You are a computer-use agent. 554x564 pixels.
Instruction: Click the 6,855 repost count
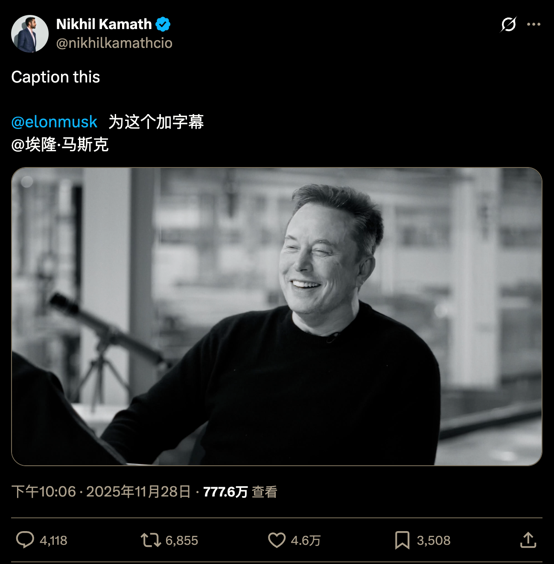pos(179,540)
